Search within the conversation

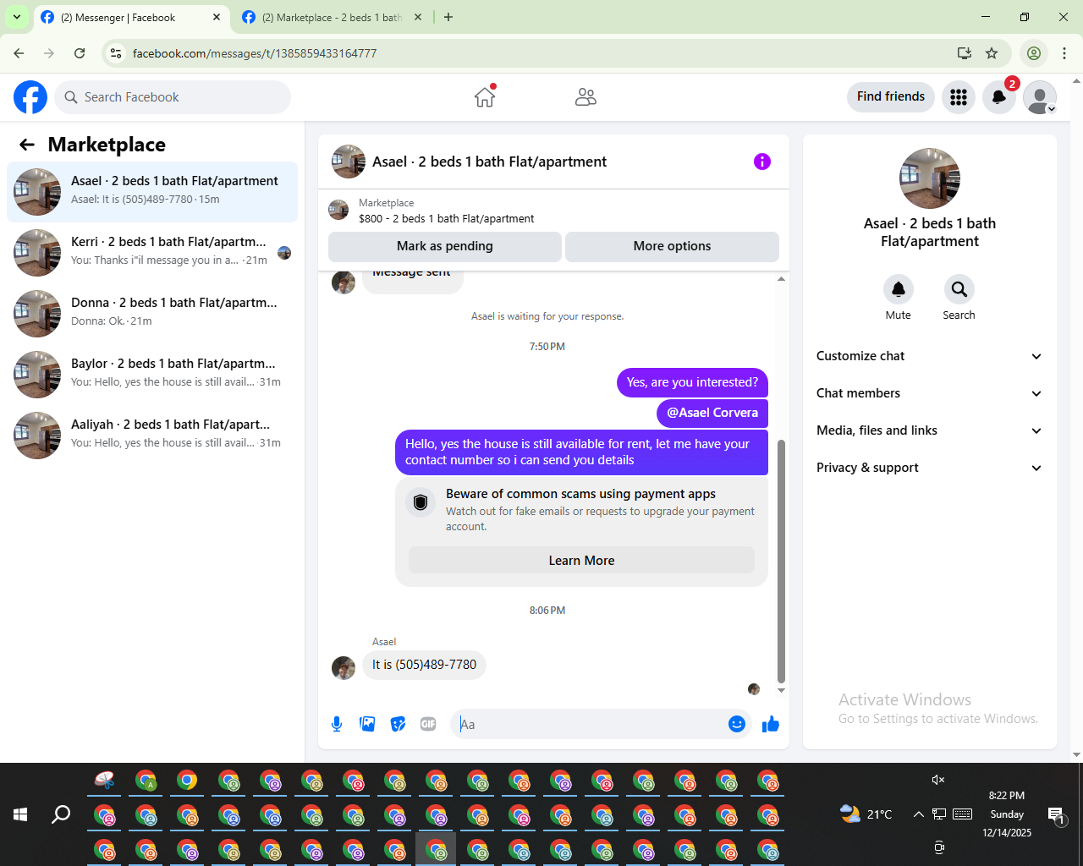click(x=959, y=289)
